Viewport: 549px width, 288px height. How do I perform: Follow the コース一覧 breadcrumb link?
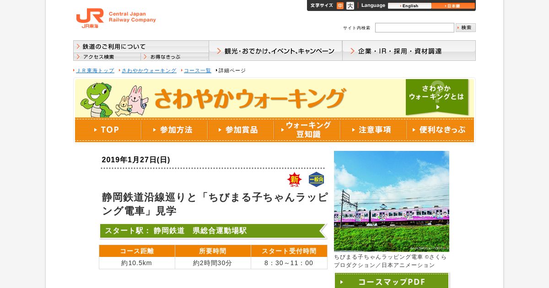[x=198, y=70]
